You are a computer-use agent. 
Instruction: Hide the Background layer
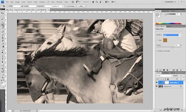click(x=157, y=86)
